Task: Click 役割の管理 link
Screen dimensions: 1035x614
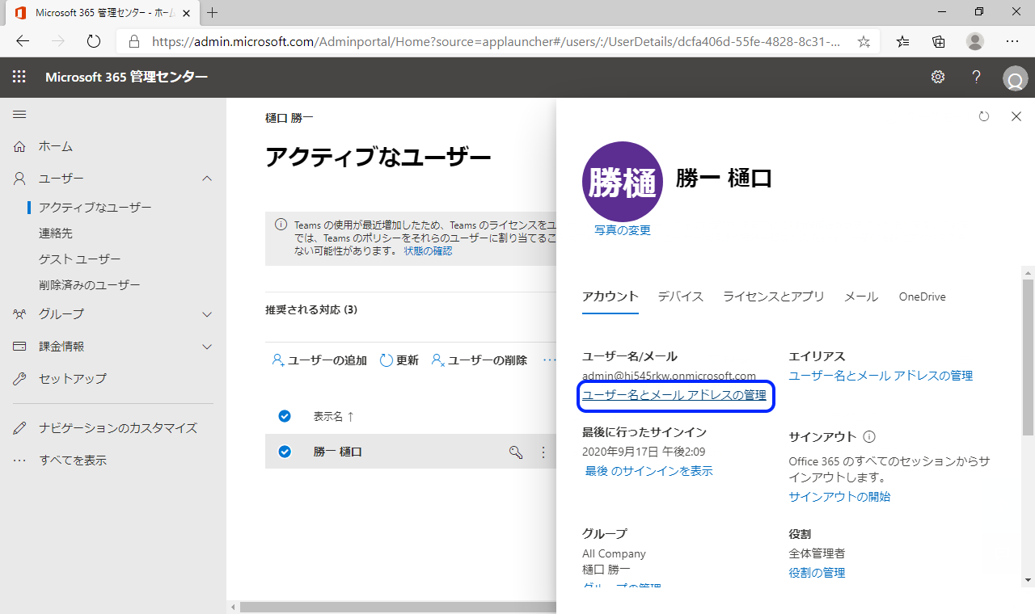Action: (817, 573)
